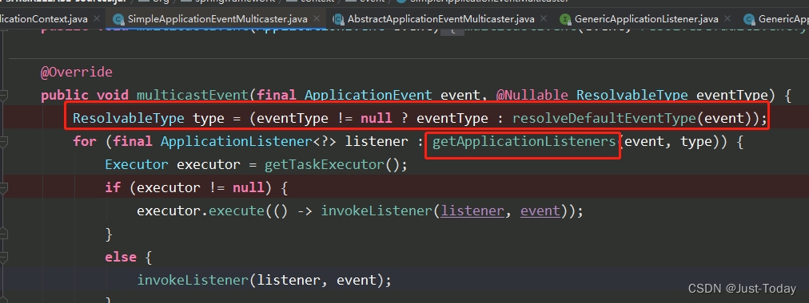Click getApplicationListeners method call

pyautogui.click(x=524, y=141)
